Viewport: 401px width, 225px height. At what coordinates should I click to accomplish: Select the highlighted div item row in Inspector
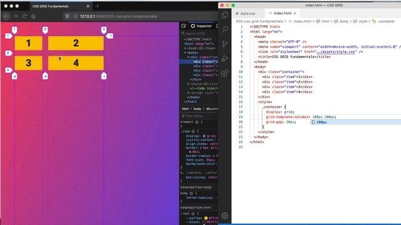coord(199,62)
